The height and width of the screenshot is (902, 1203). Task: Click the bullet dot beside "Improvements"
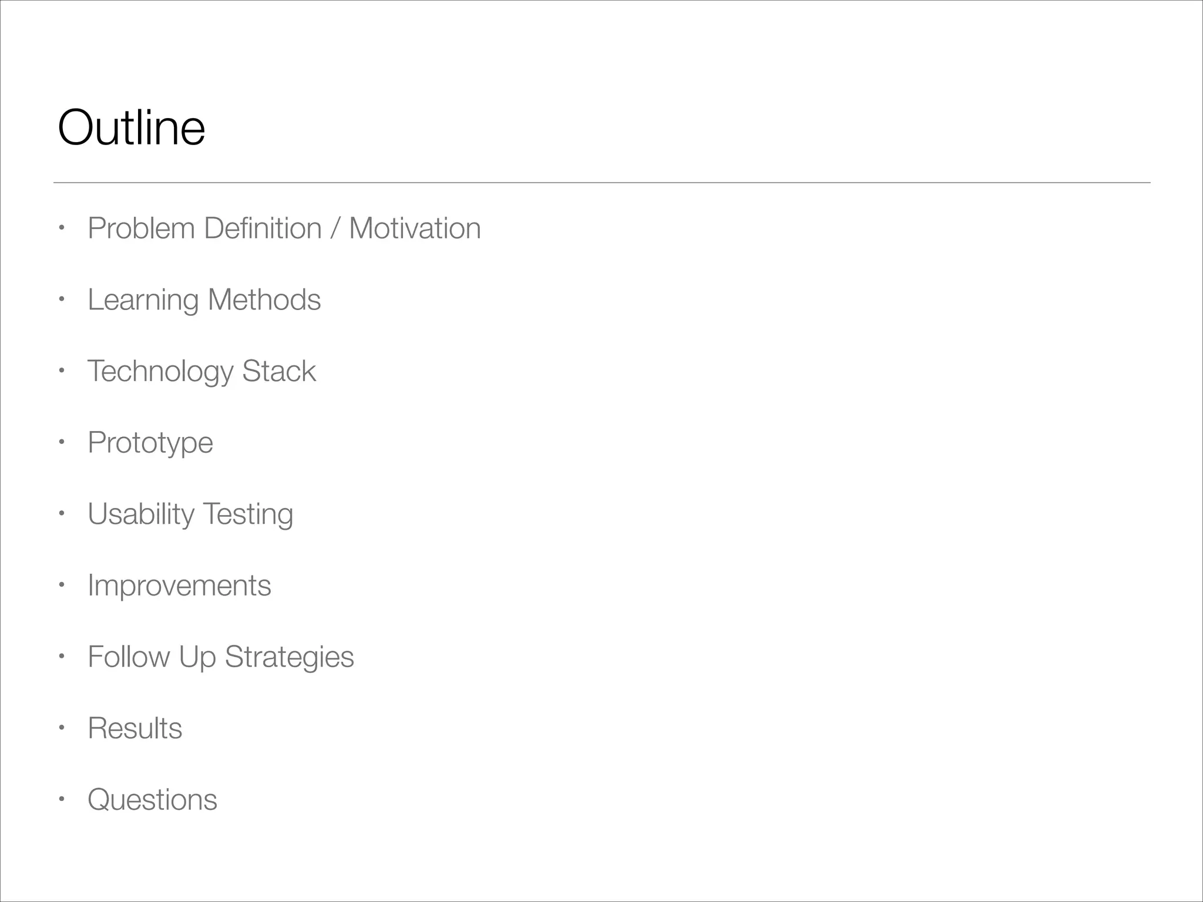(x=60, y=585)
